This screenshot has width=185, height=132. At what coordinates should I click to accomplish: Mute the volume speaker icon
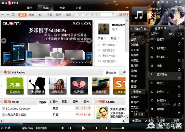point(107,128)
